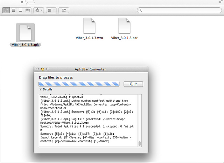224x163 pixels.
Task: Open the item arrangement dropdown
Action: pos(51,10)
